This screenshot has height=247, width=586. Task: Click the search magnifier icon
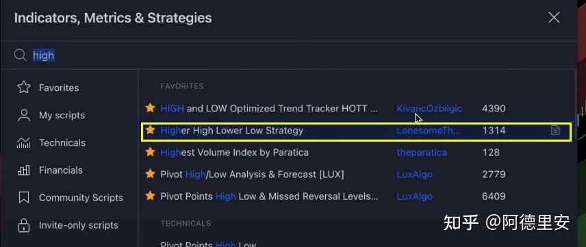point(20,55)
